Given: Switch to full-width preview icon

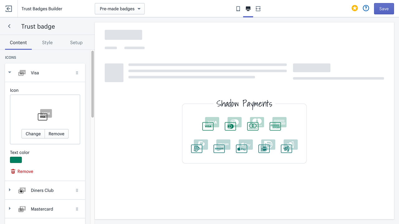Looking at the screenshot, I should 258,9.
